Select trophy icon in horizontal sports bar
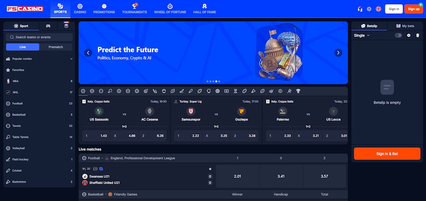The image size is (426, 201). click(x=298, y=91)
